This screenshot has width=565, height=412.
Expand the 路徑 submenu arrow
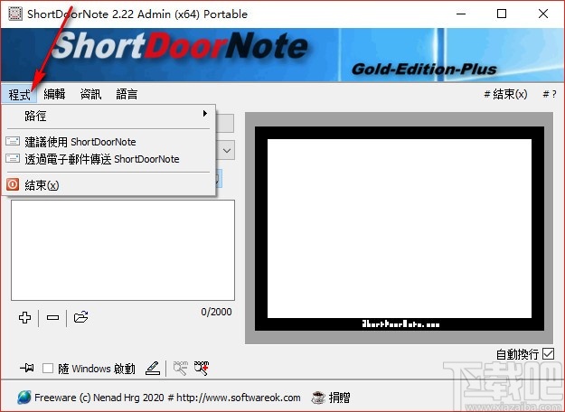[x=205, y=114]
